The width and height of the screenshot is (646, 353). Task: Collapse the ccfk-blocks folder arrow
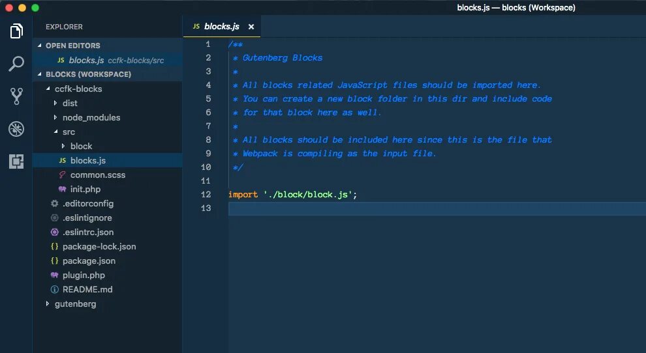(x=48, y=89)
